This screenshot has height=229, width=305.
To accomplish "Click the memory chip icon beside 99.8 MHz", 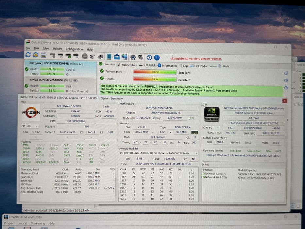I will [195, 132].
